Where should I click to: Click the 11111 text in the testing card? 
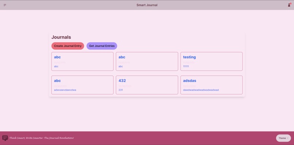(x=186, y=66)
